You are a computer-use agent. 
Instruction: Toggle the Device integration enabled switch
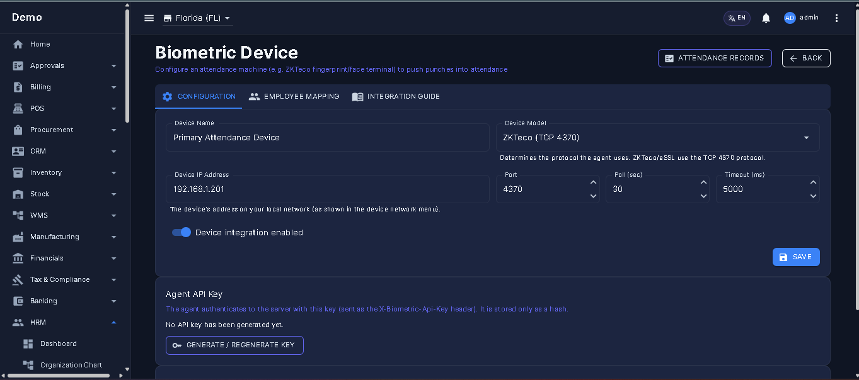pos(182,232)
